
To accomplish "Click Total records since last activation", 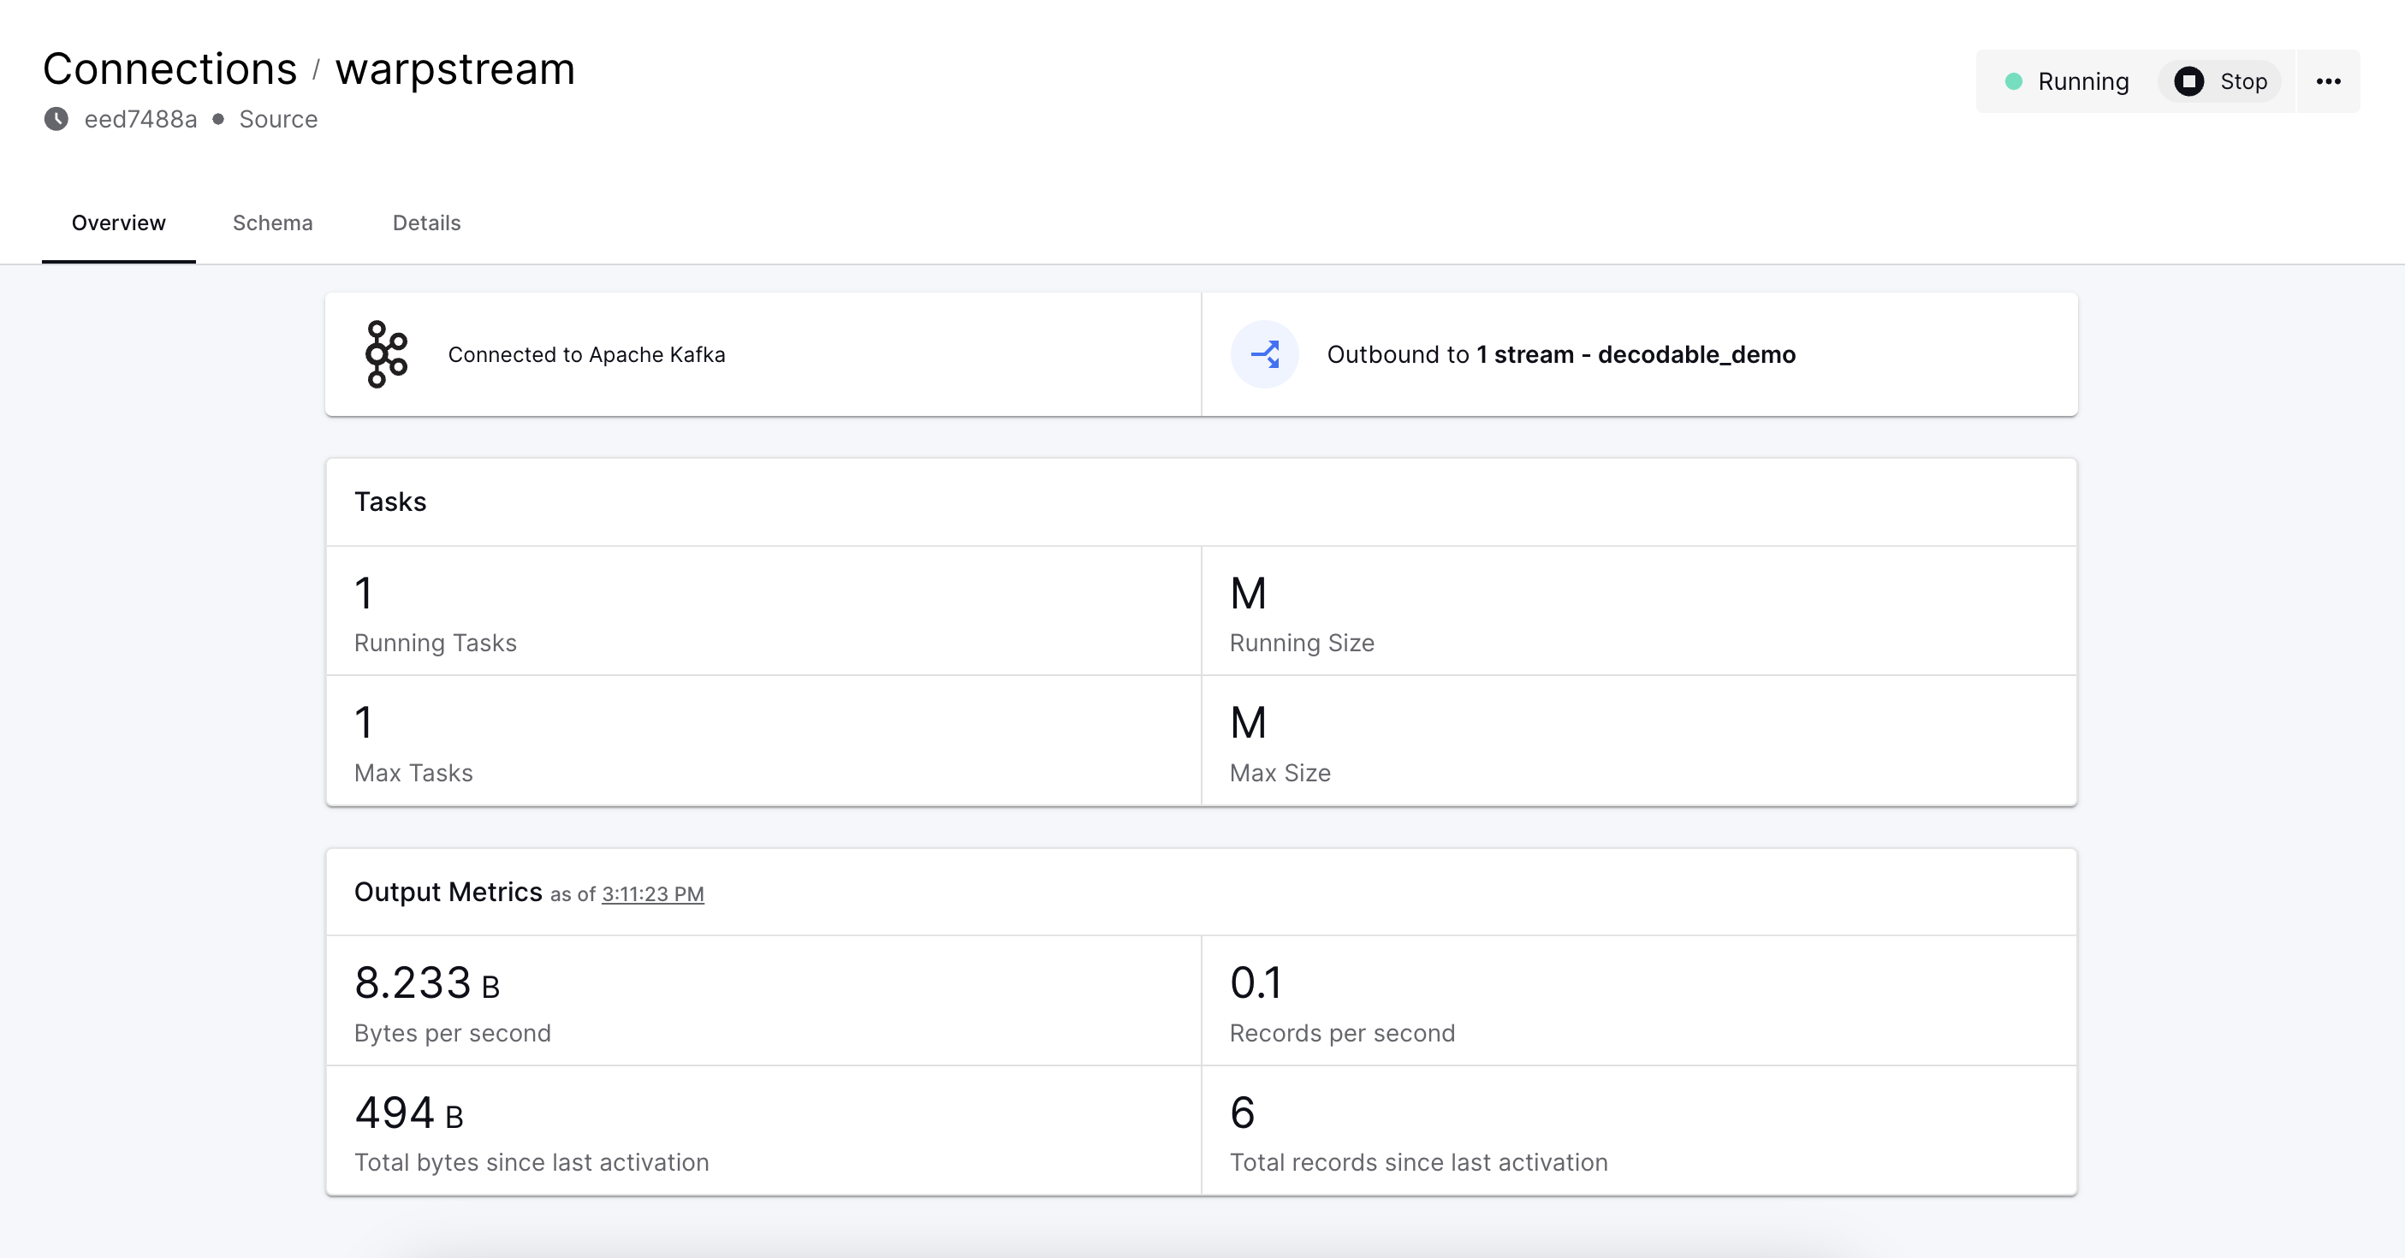I will (x=1418, y=1162).
